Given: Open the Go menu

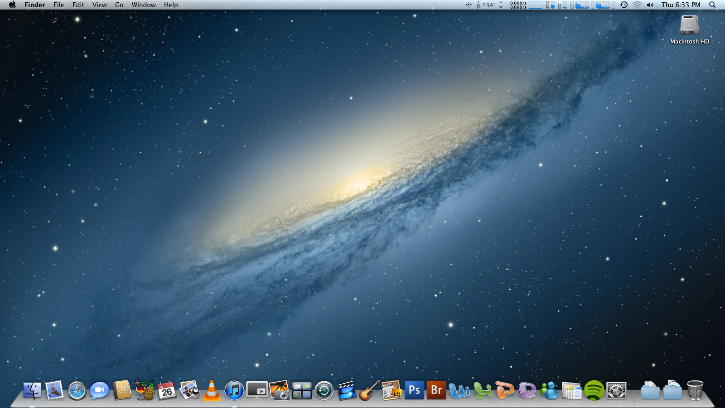Looking at the screenshot, I should [x=119, y=5].
